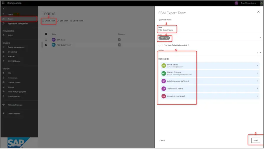Click the License badge icon
Image resolution: width=264 pixels, height=149 pixels.
pos(3,87)
